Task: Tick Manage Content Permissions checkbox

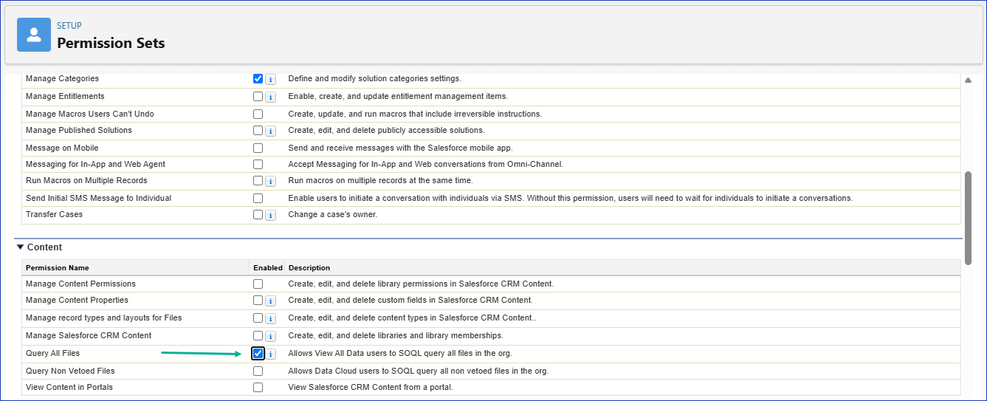Action: pyautogui.click(x=258, y=284)
